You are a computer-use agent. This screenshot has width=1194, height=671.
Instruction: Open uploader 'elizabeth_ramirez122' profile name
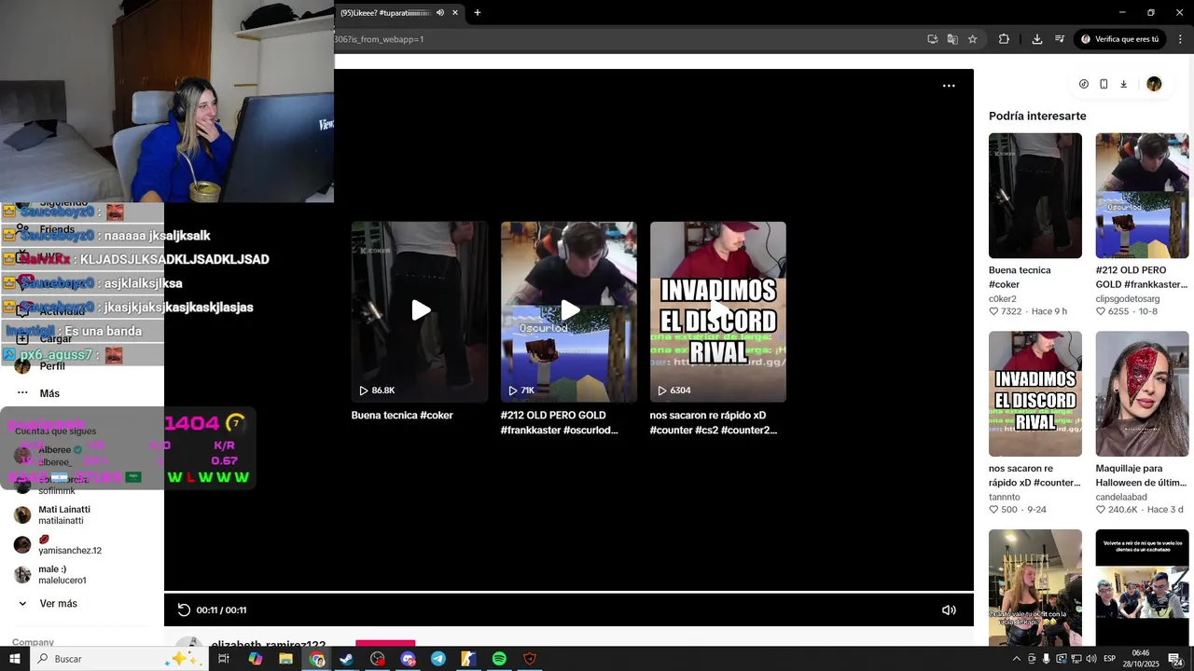(x=269, y=645)
